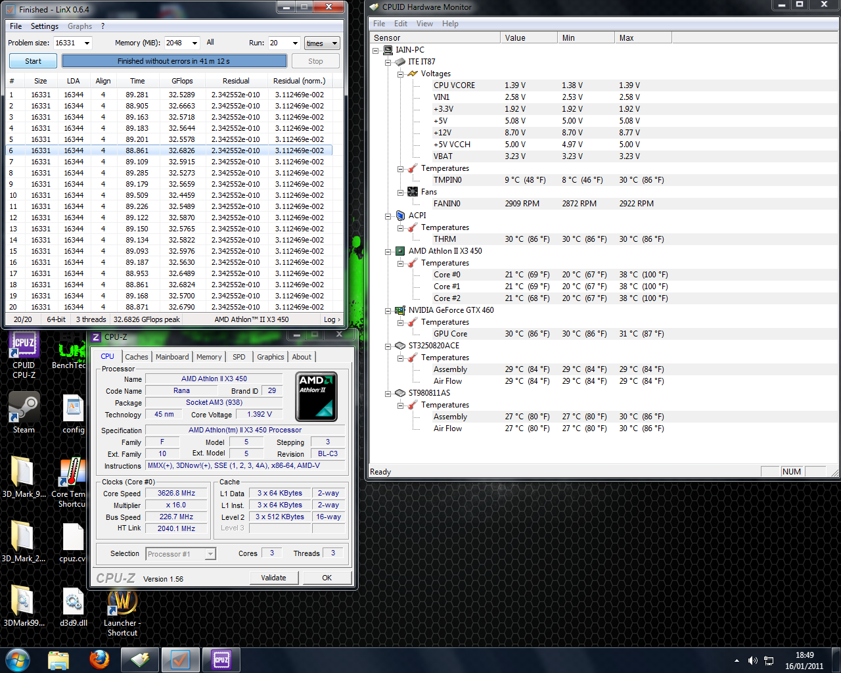Image resolution: width=841 pixels, height=673 pixels.
Task: Click the Windows Start orb
Action: 18,659
